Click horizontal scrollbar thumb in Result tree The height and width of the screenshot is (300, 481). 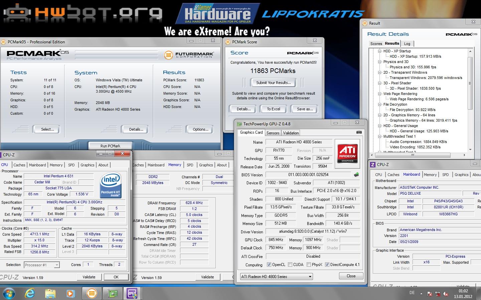click(413, 155)
